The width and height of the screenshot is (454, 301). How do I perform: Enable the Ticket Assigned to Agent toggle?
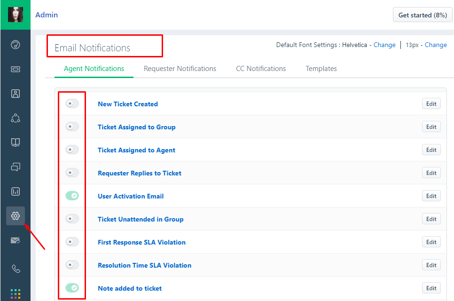click(x=72, y=150)
